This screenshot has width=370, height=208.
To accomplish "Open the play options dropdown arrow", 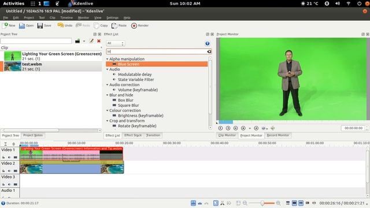I will coord(250,128).
